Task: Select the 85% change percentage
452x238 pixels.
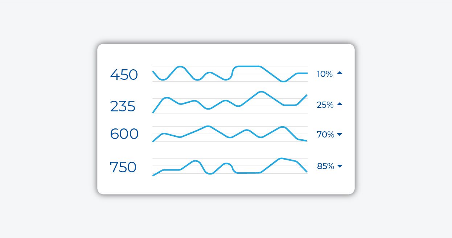Action: [325, 166]
